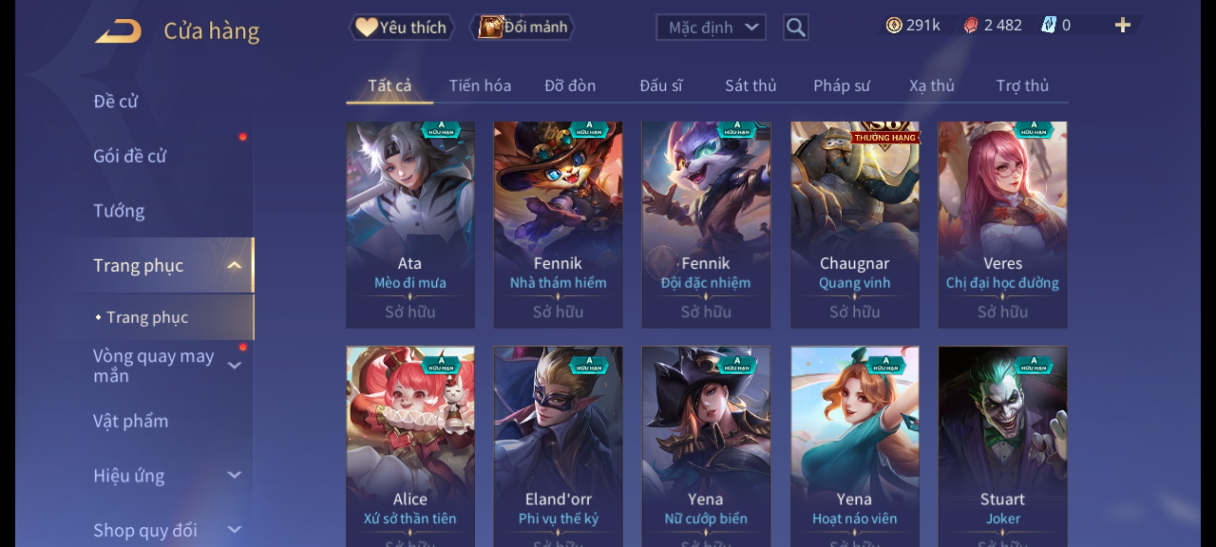Click the plus icon to add currency

tap(1123, 25)
